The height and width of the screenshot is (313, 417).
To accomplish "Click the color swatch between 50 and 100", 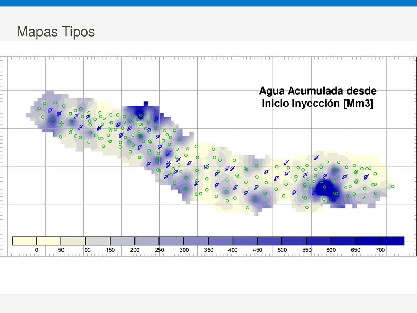I will [x=73, y=241].
